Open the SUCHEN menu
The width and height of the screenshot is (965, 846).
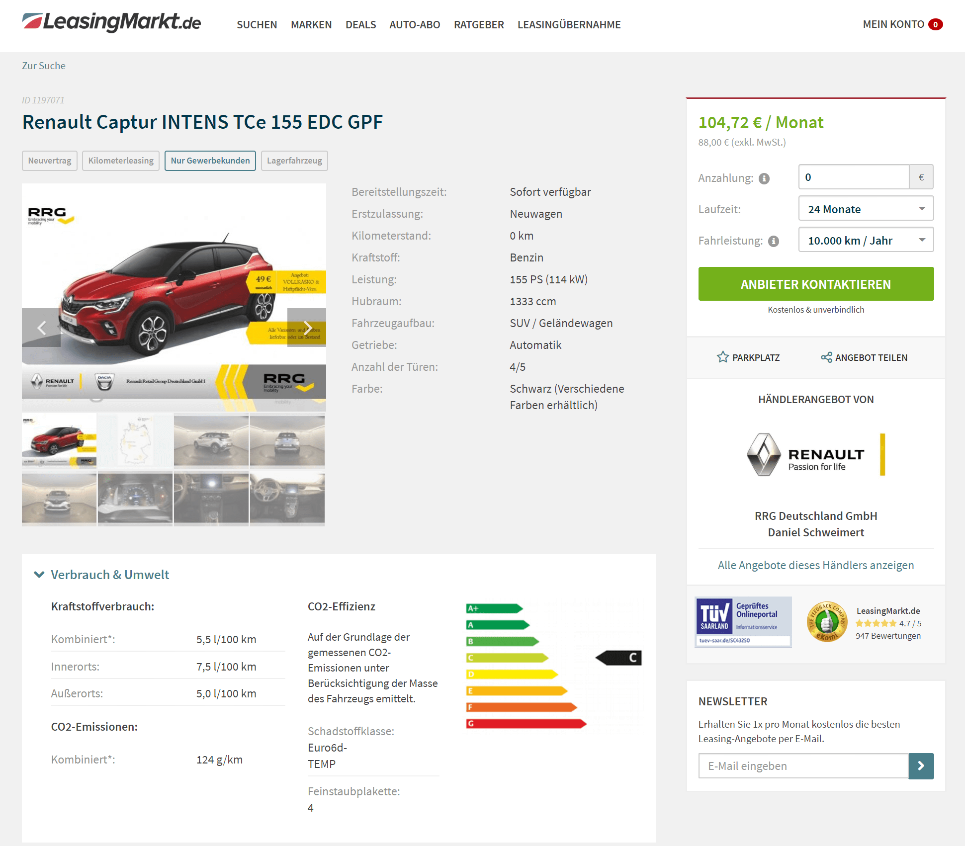pyautogui.click(x=257, y=24)
